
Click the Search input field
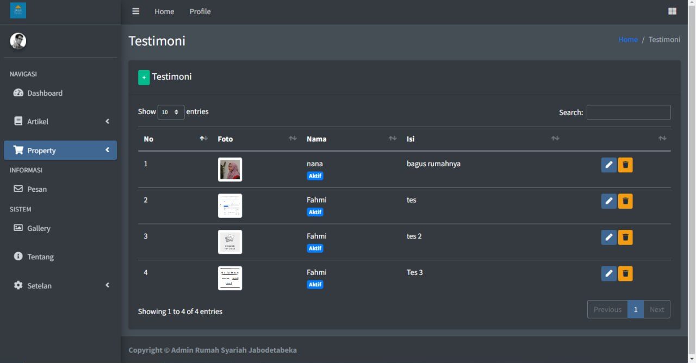point(628,112)
